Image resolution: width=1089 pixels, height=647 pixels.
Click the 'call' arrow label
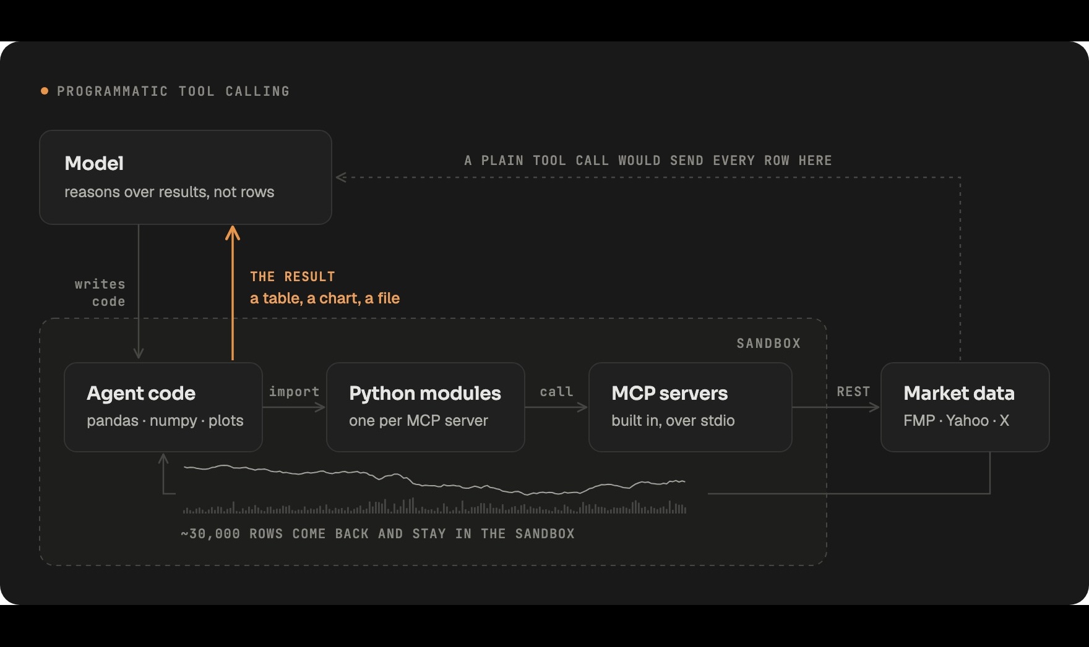(556, 392)
